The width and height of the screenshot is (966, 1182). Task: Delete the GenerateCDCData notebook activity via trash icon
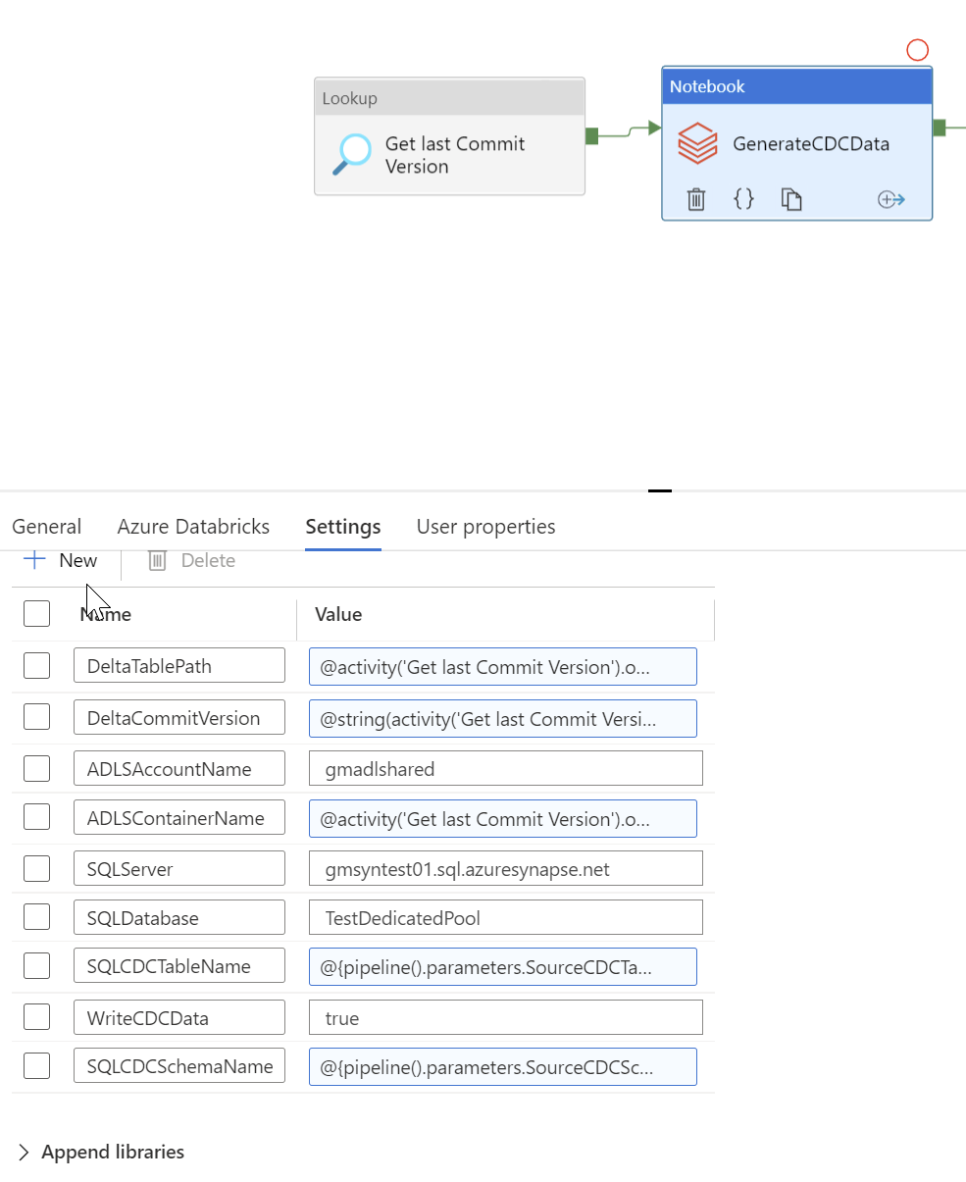click(695, 199)
